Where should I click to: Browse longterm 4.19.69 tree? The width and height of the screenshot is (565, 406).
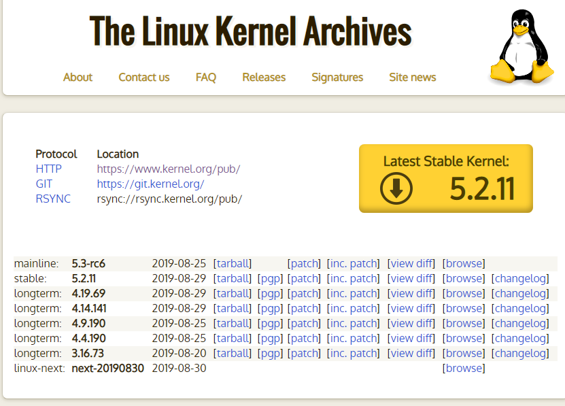[x=464, y=294]
